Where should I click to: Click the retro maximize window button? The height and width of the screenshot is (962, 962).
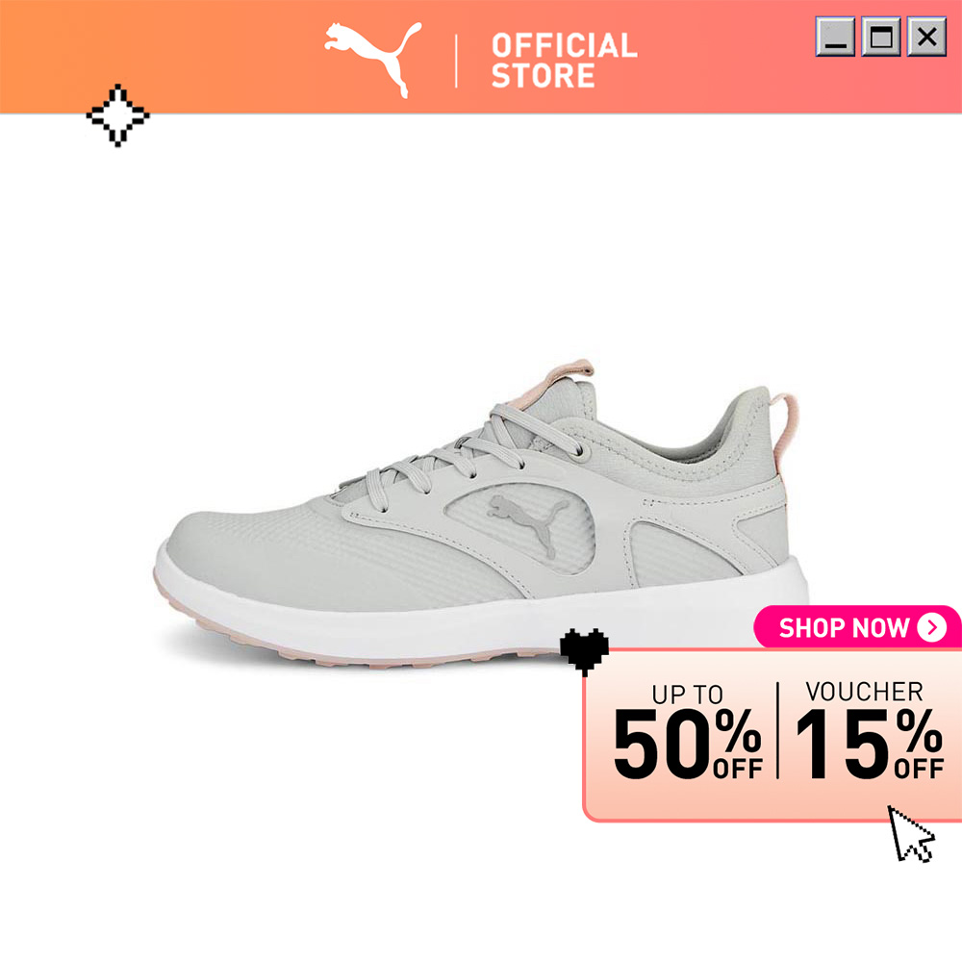881,37
